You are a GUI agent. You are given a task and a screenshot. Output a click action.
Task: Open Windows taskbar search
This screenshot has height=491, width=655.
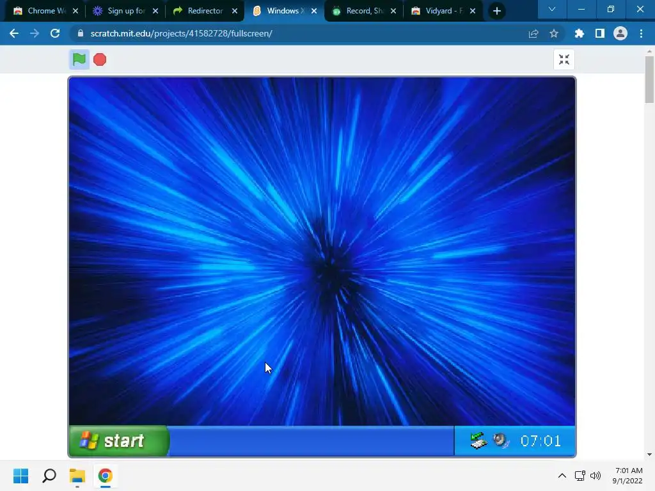[x=49, y=476]
